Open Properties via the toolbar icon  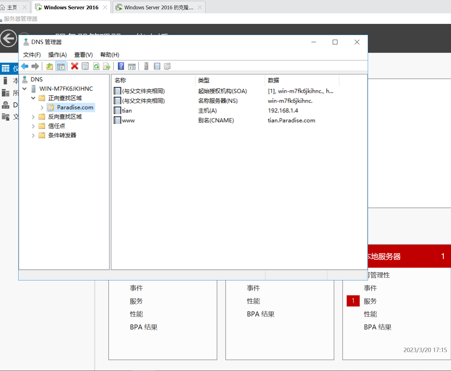(85, 66)
